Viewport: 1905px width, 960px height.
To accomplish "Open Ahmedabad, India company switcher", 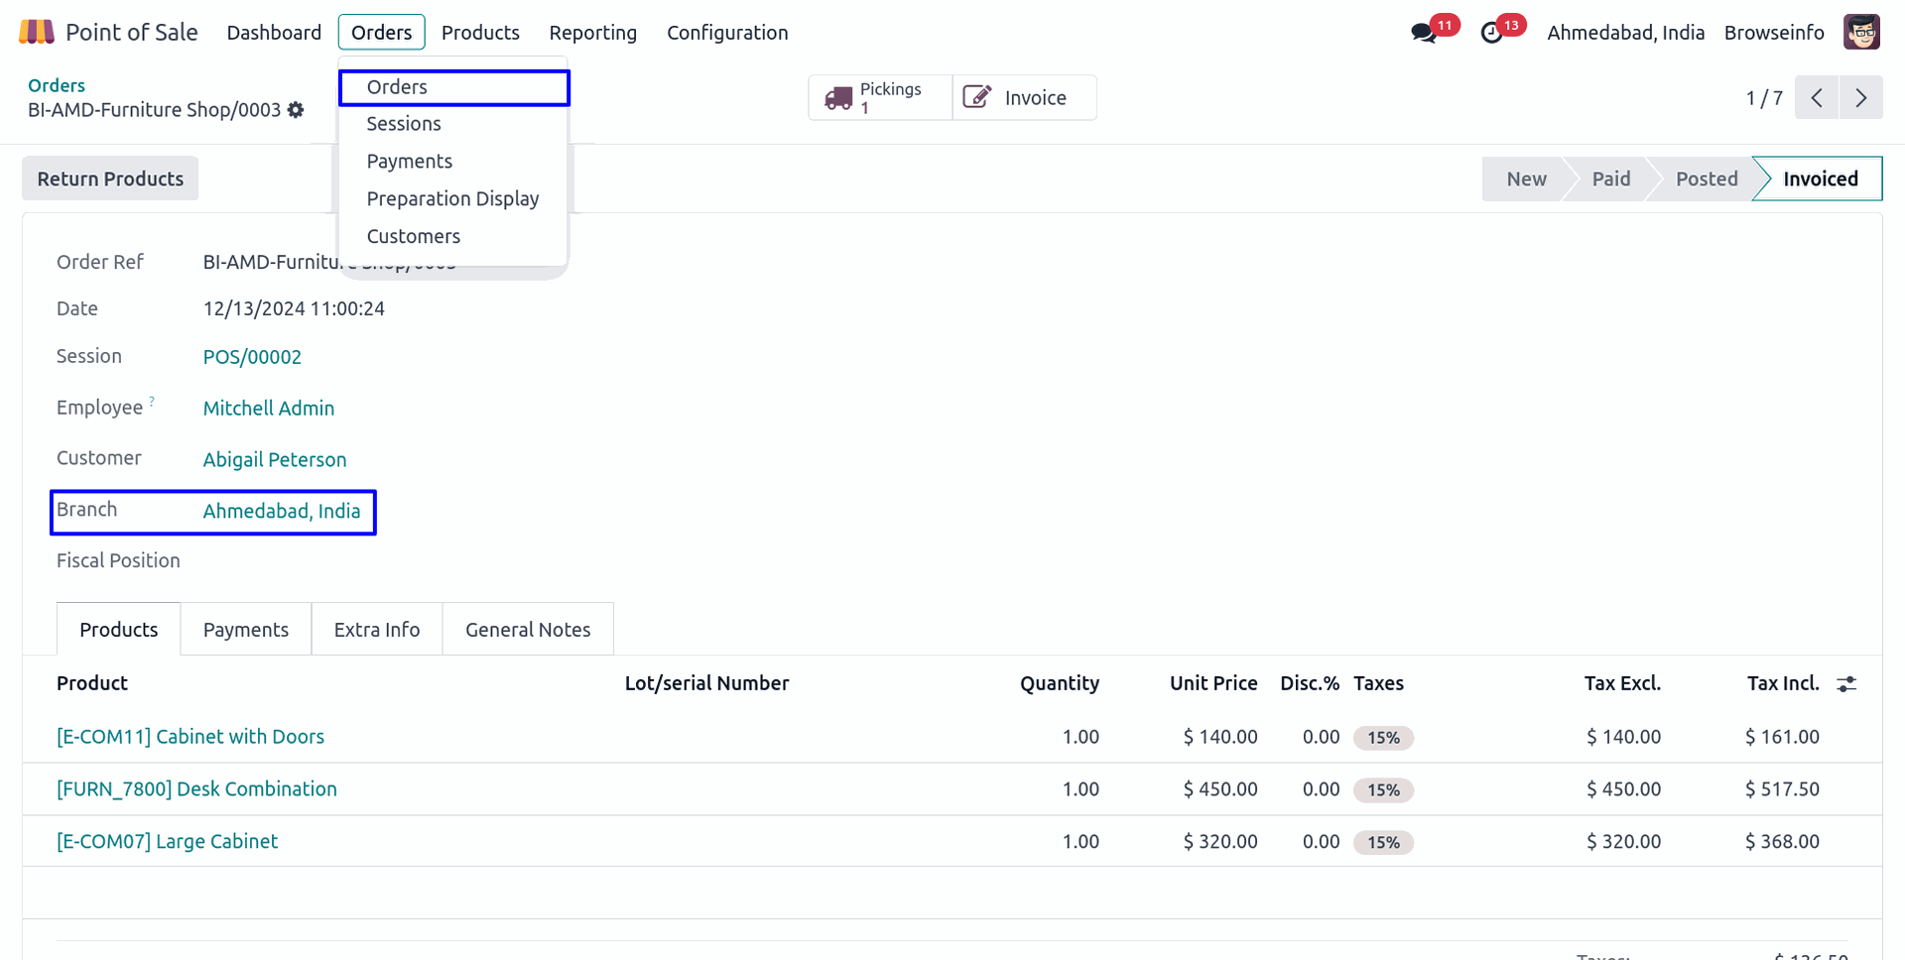I will pos(1625,33).
